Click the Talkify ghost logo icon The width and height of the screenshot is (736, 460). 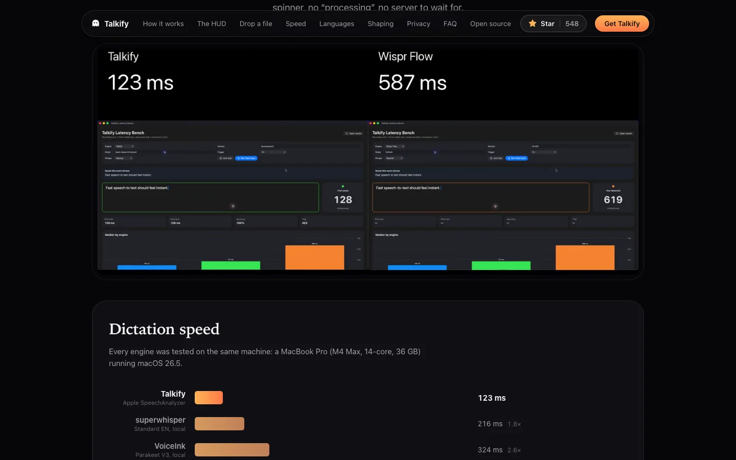96,24
